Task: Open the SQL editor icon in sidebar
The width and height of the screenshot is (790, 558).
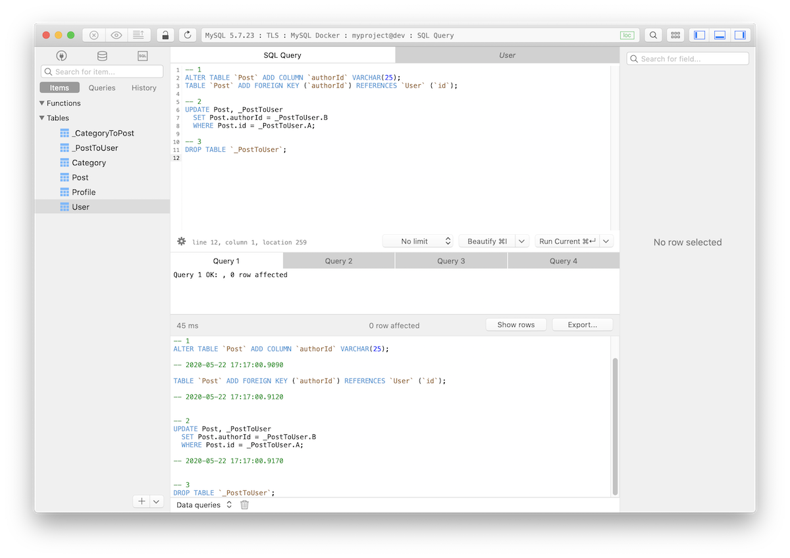Action: coord(142,56)
